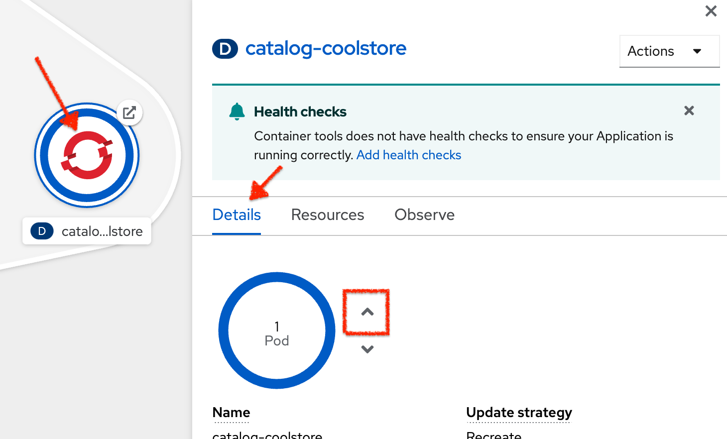
Task: Open the catalog-coolstore deployment link
Action: tap(326, 48)
